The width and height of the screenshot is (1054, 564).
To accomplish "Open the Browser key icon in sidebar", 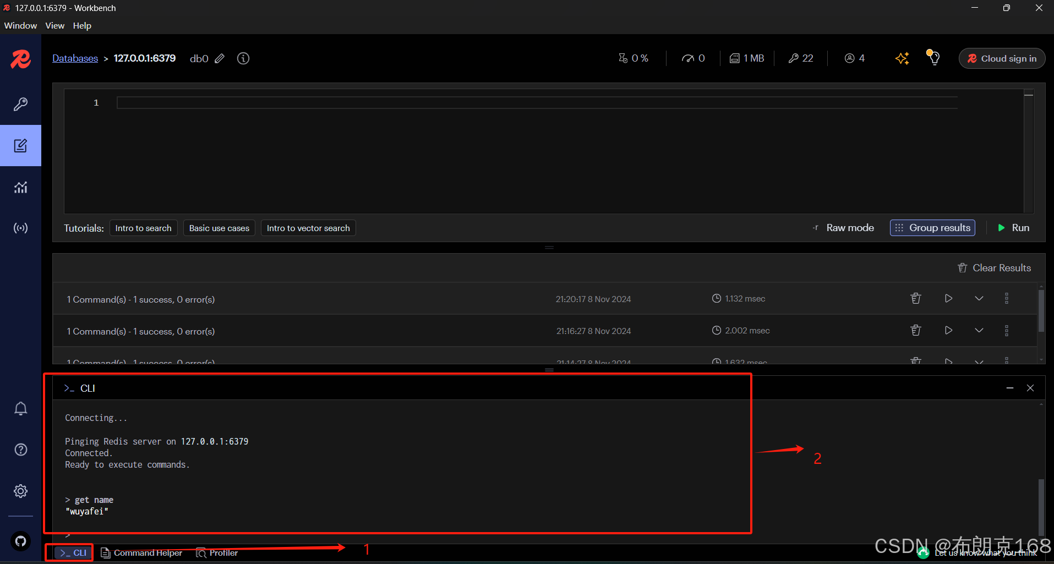I will [20, 105].
